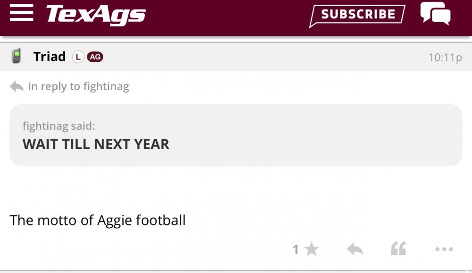The height and width of the screenshot is (273, 472).
Task: Reply to Triad's post using the arrow
Action: [x=355, y=249]
